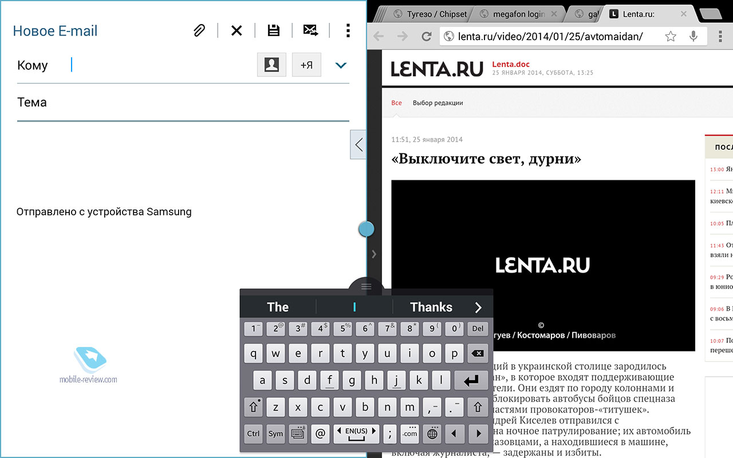Move cursor left with arrow key
This screenshot has height=458, width=733.
coord(455,434)
